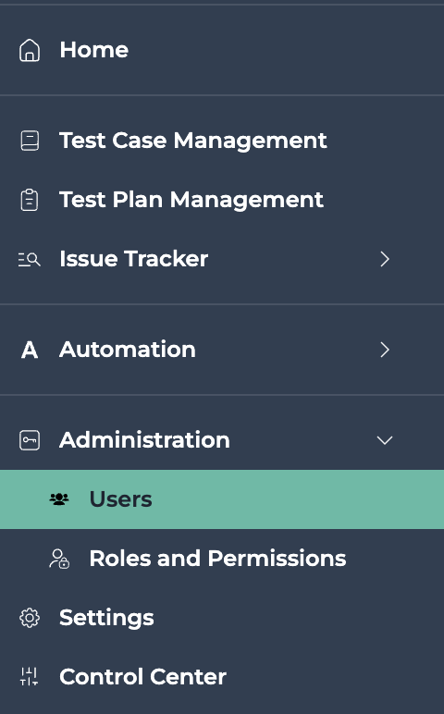Click the Test Case Management book icon
Viewport: 444px width, 714px height.
click(x=30, y=141)
